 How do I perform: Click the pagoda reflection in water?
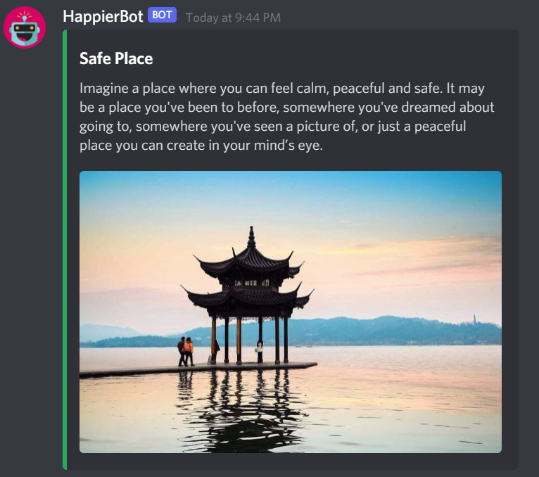click(x=244, y=411)
